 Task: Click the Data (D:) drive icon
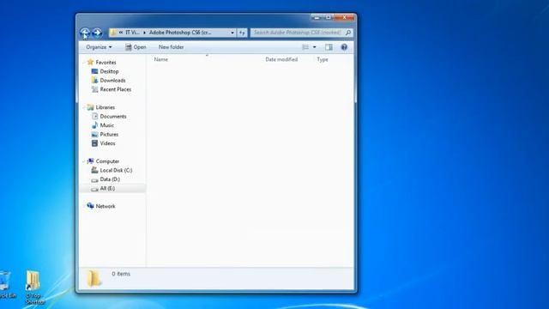click(x=94, y=180)
